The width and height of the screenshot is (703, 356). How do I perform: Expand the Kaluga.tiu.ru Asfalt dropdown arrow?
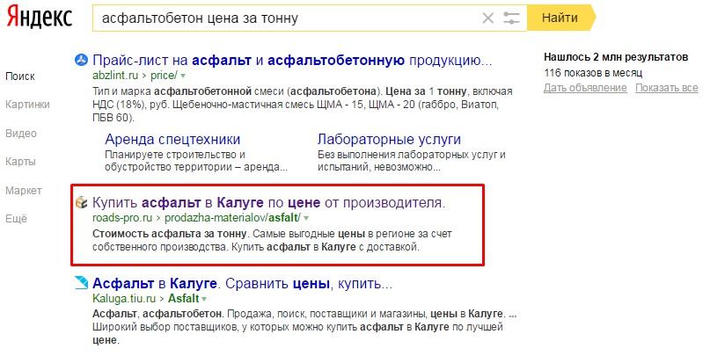pos(204,299)
